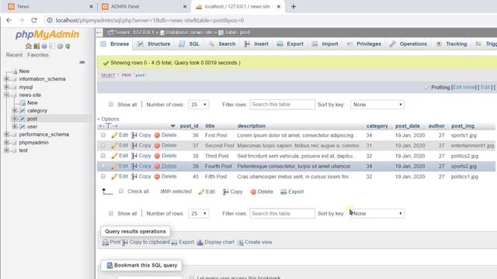Expand category table tree node

(14, 110)
